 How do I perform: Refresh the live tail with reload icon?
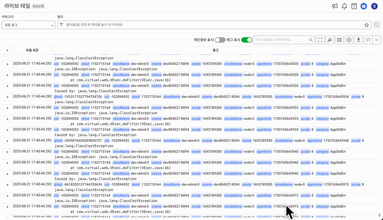368,40
